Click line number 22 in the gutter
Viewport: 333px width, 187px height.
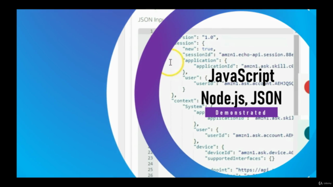pyautogui.click(x=150, y=152)
